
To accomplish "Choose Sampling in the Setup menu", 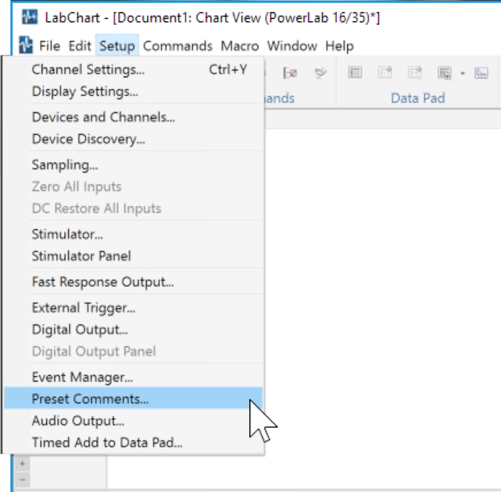I will 65,165.
